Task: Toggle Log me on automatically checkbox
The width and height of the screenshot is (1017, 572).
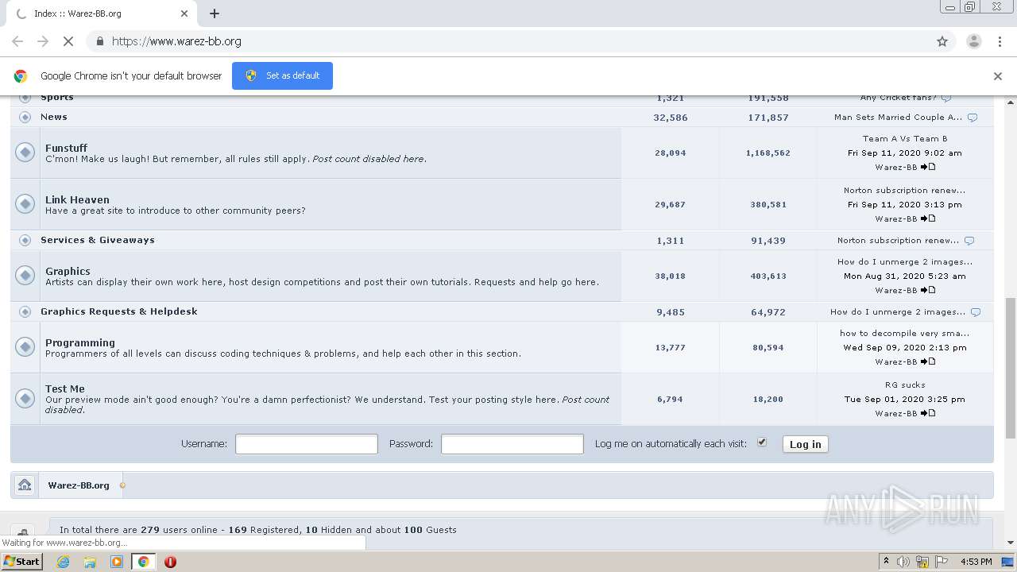Action: pos(762,442)
